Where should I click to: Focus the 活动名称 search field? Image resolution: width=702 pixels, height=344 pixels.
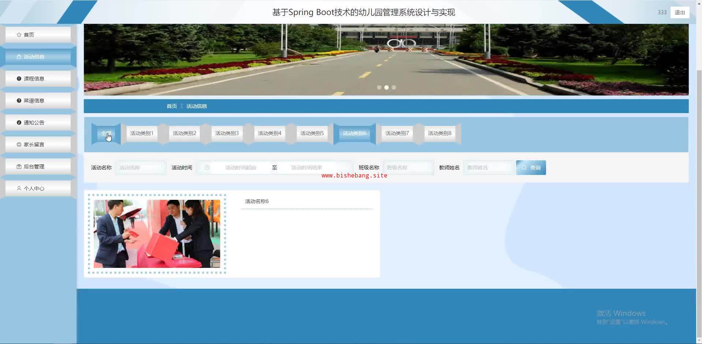pos(141,168)
